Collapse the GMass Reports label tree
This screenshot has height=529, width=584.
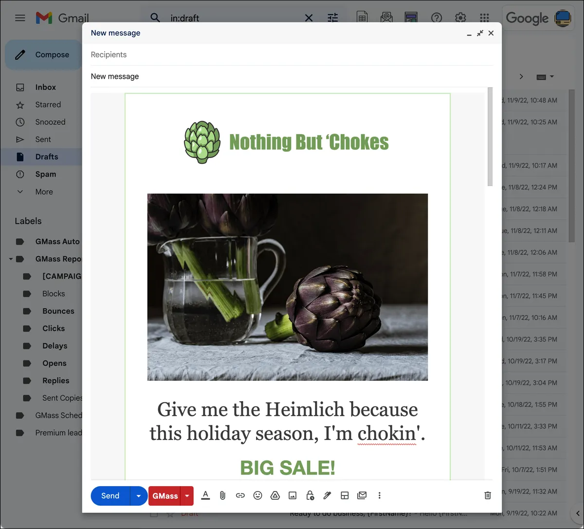pyautogui.click(x=11, y=259)
